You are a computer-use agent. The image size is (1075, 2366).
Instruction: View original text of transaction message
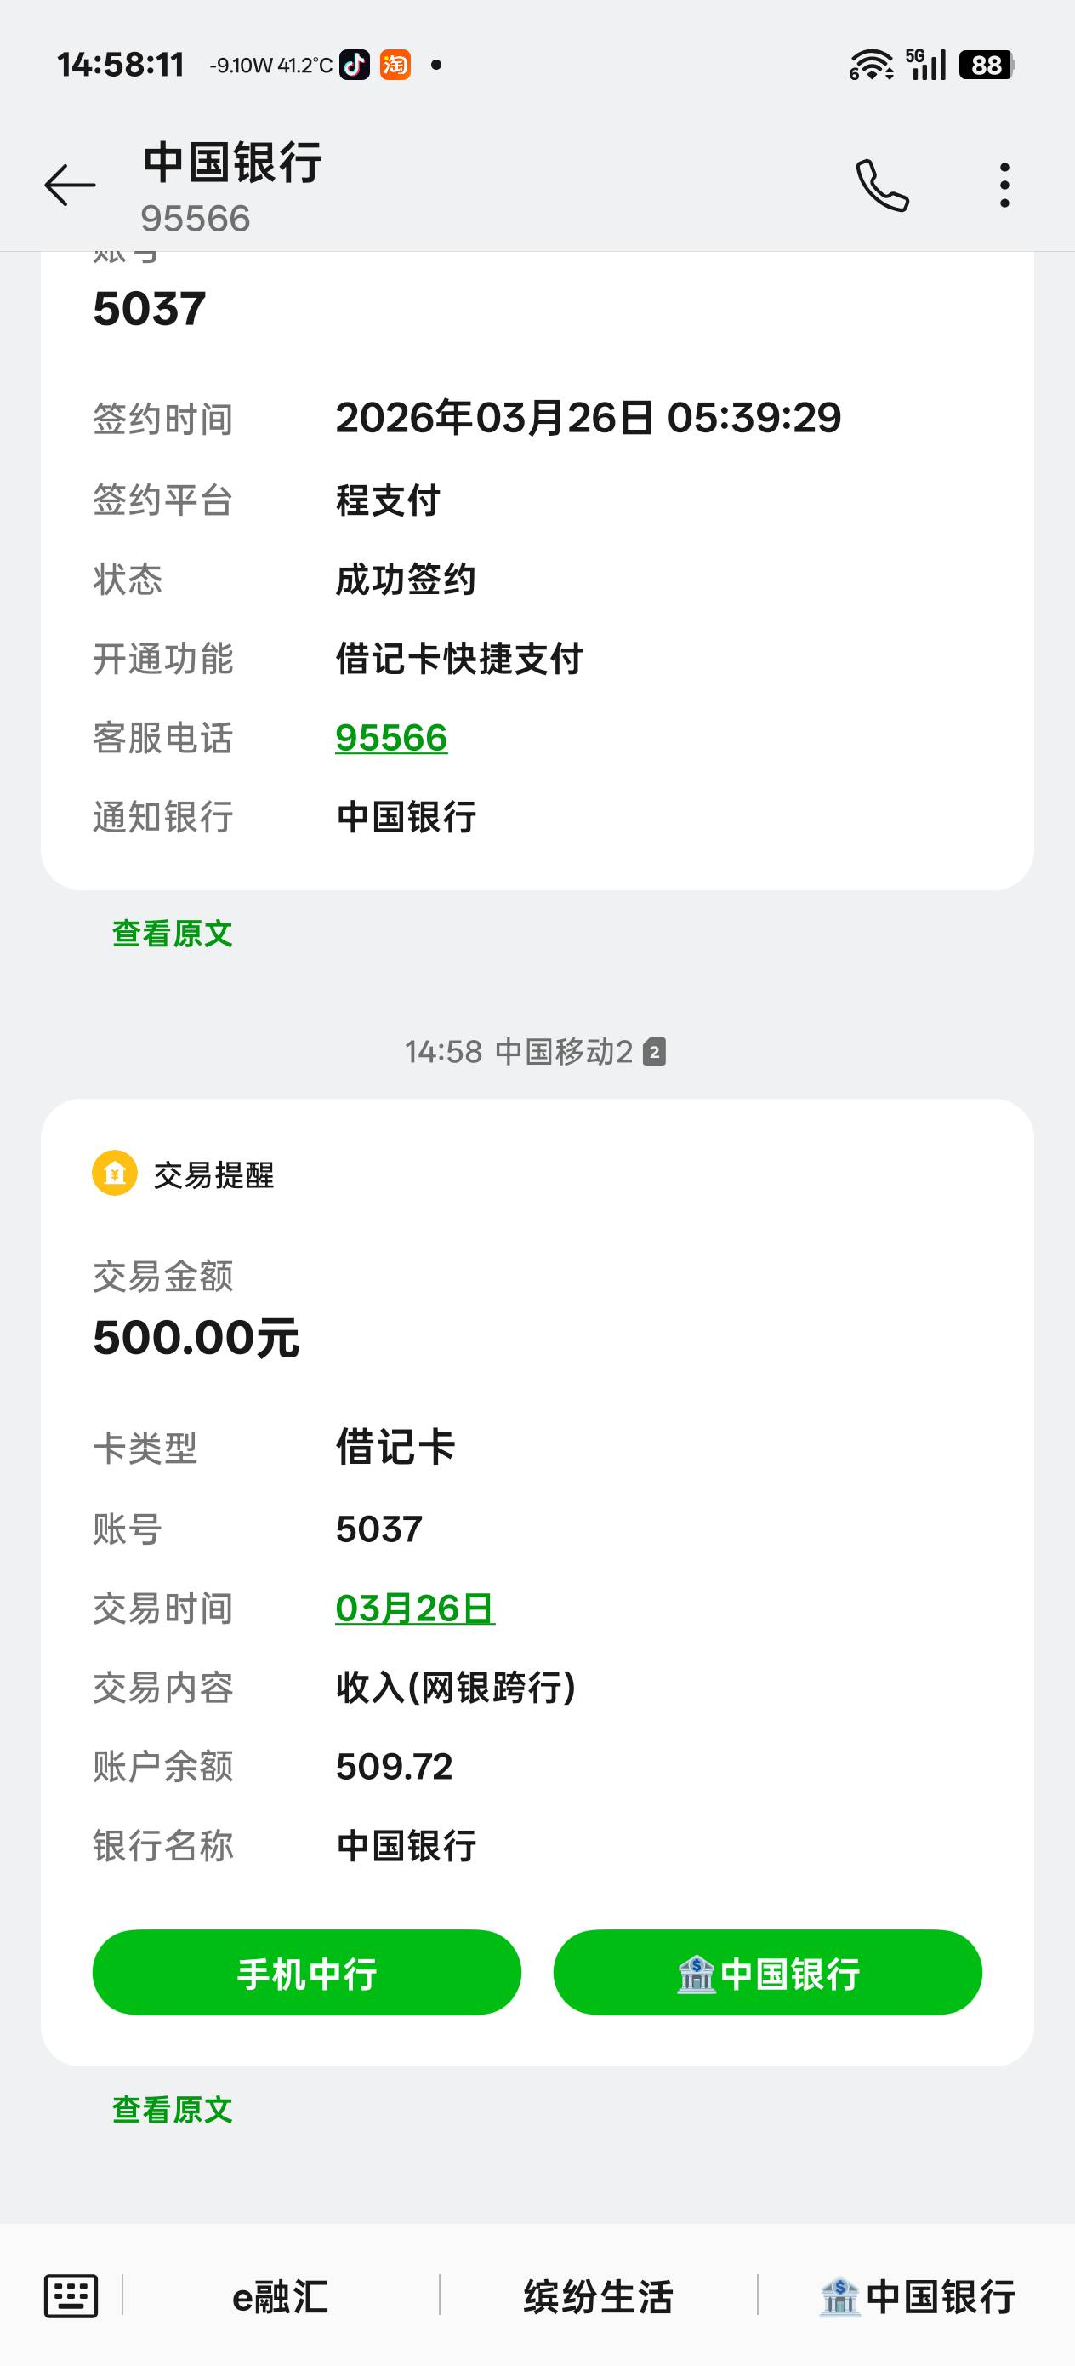(x=172, y=2110)
